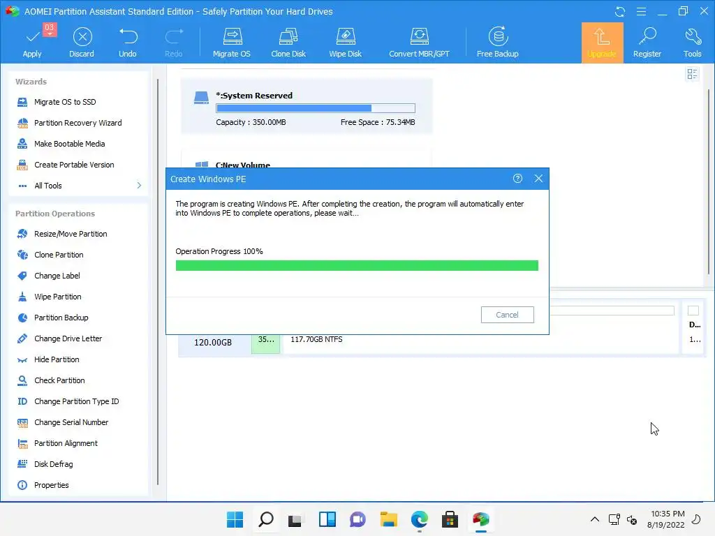Open File Explorer from taskbar
Image resolution: width=715 pixels, height=536 pixels.
[388, 519]
